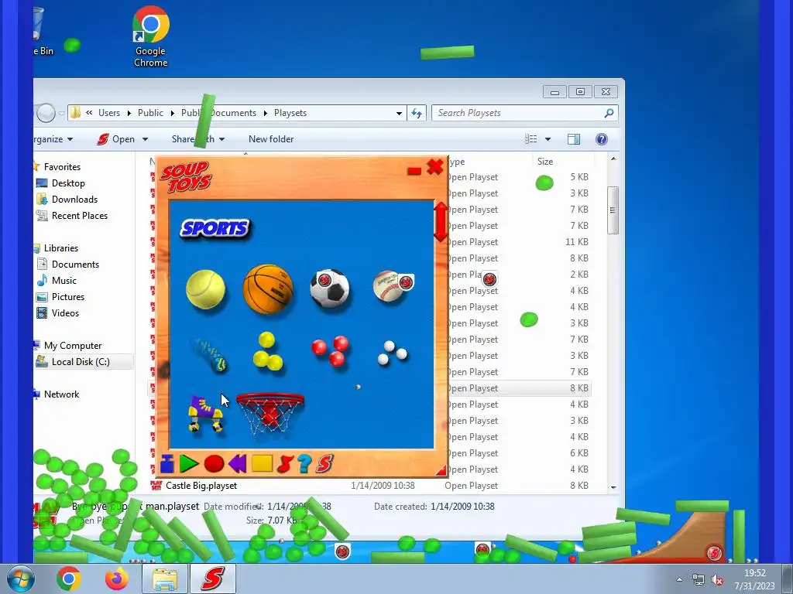Screen dimensions: 793x594
Task: Select the roller skate toy
Action: tap(205, 413)
